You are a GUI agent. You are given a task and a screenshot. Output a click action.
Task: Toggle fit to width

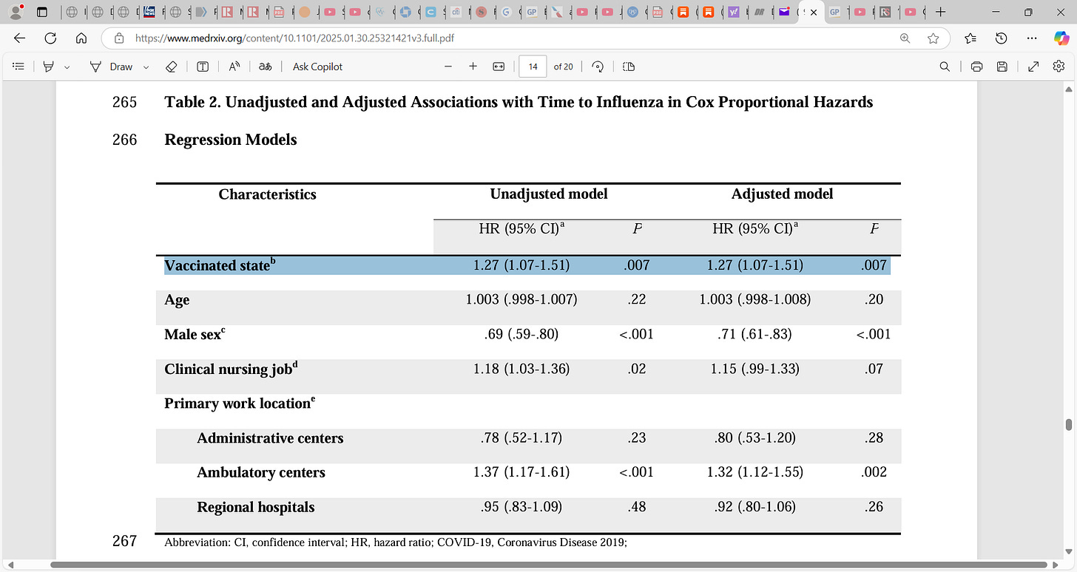coord(499,67)
